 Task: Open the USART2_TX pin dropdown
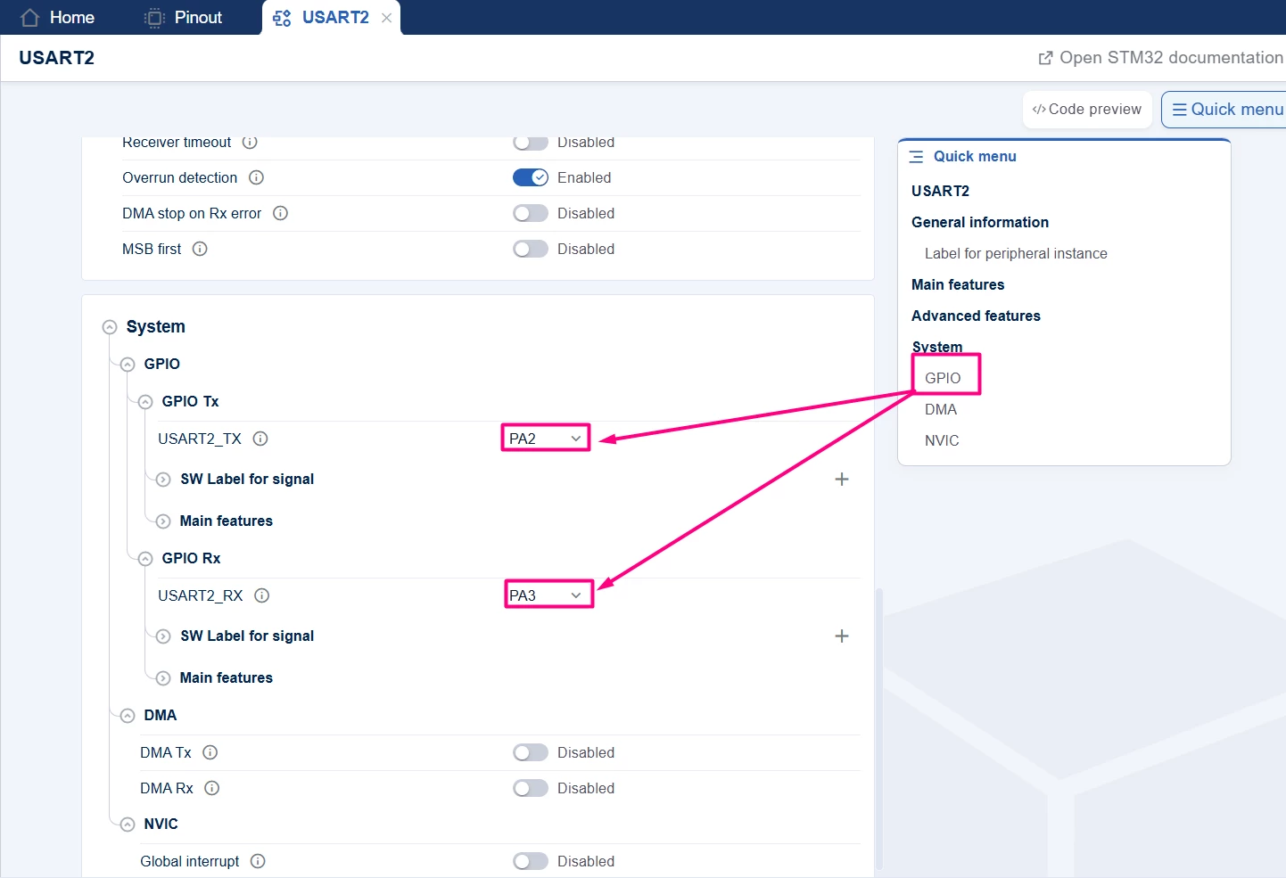pyautogui.click(x=546, y=438)
